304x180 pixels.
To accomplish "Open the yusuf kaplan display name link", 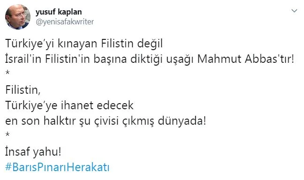I will [59, 12].
